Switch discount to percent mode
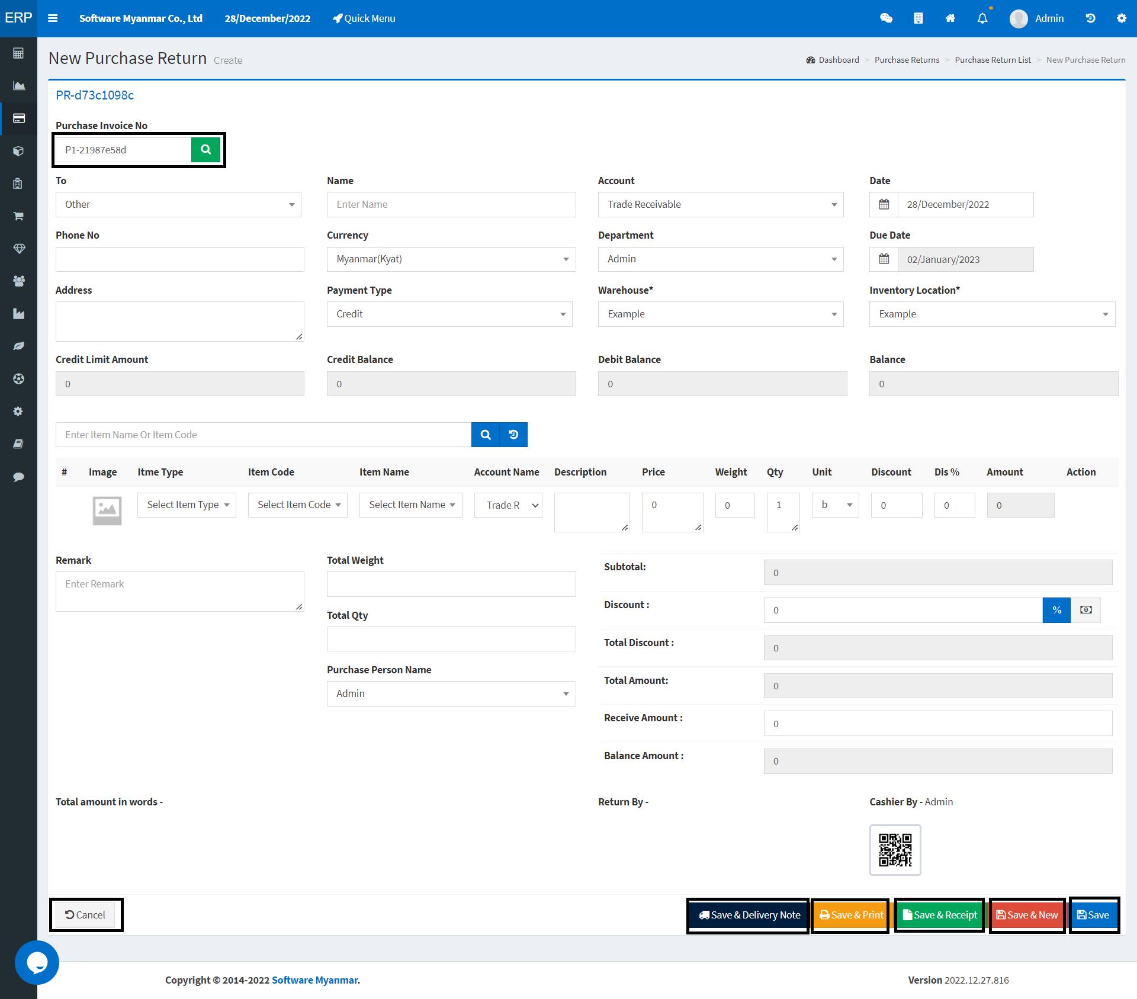 click(x=1056, y=610)
